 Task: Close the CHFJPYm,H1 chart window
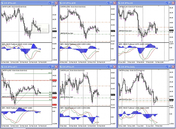[115, 67]
